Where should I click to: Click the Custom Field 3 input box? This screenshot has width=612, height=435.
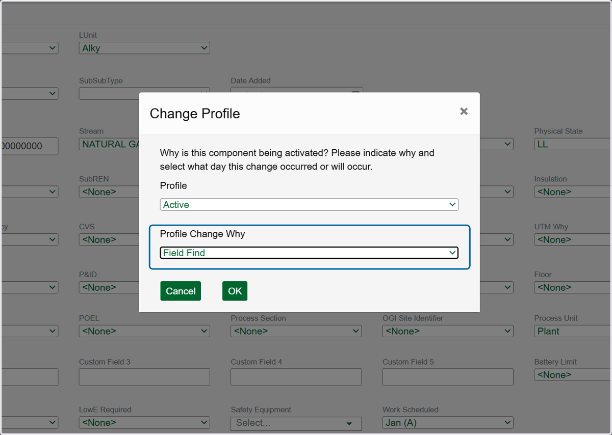coord(144,377)
